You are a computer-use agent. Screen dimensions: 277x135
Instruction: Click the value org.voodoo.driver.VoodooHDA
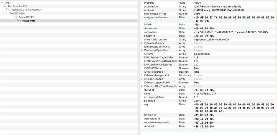point(211,39)
